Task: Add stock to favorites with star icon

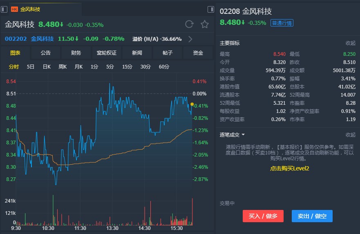Action: [205, 24]
